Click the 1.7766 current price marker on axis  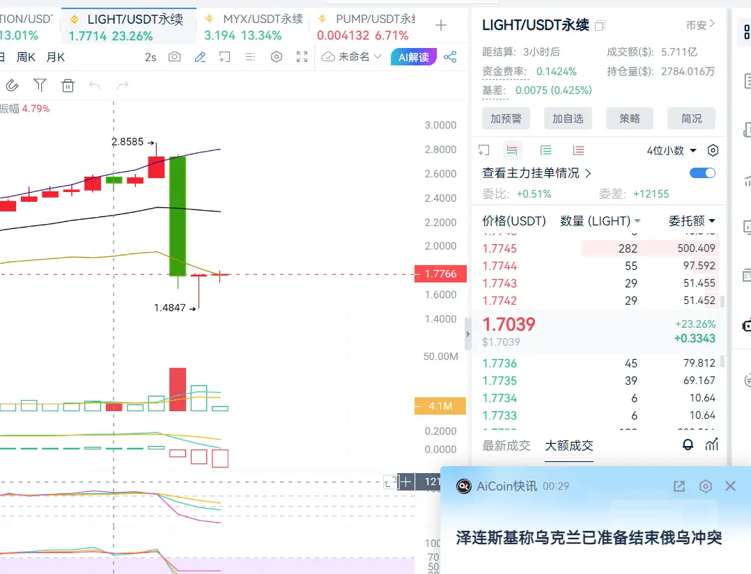[440, 274]
